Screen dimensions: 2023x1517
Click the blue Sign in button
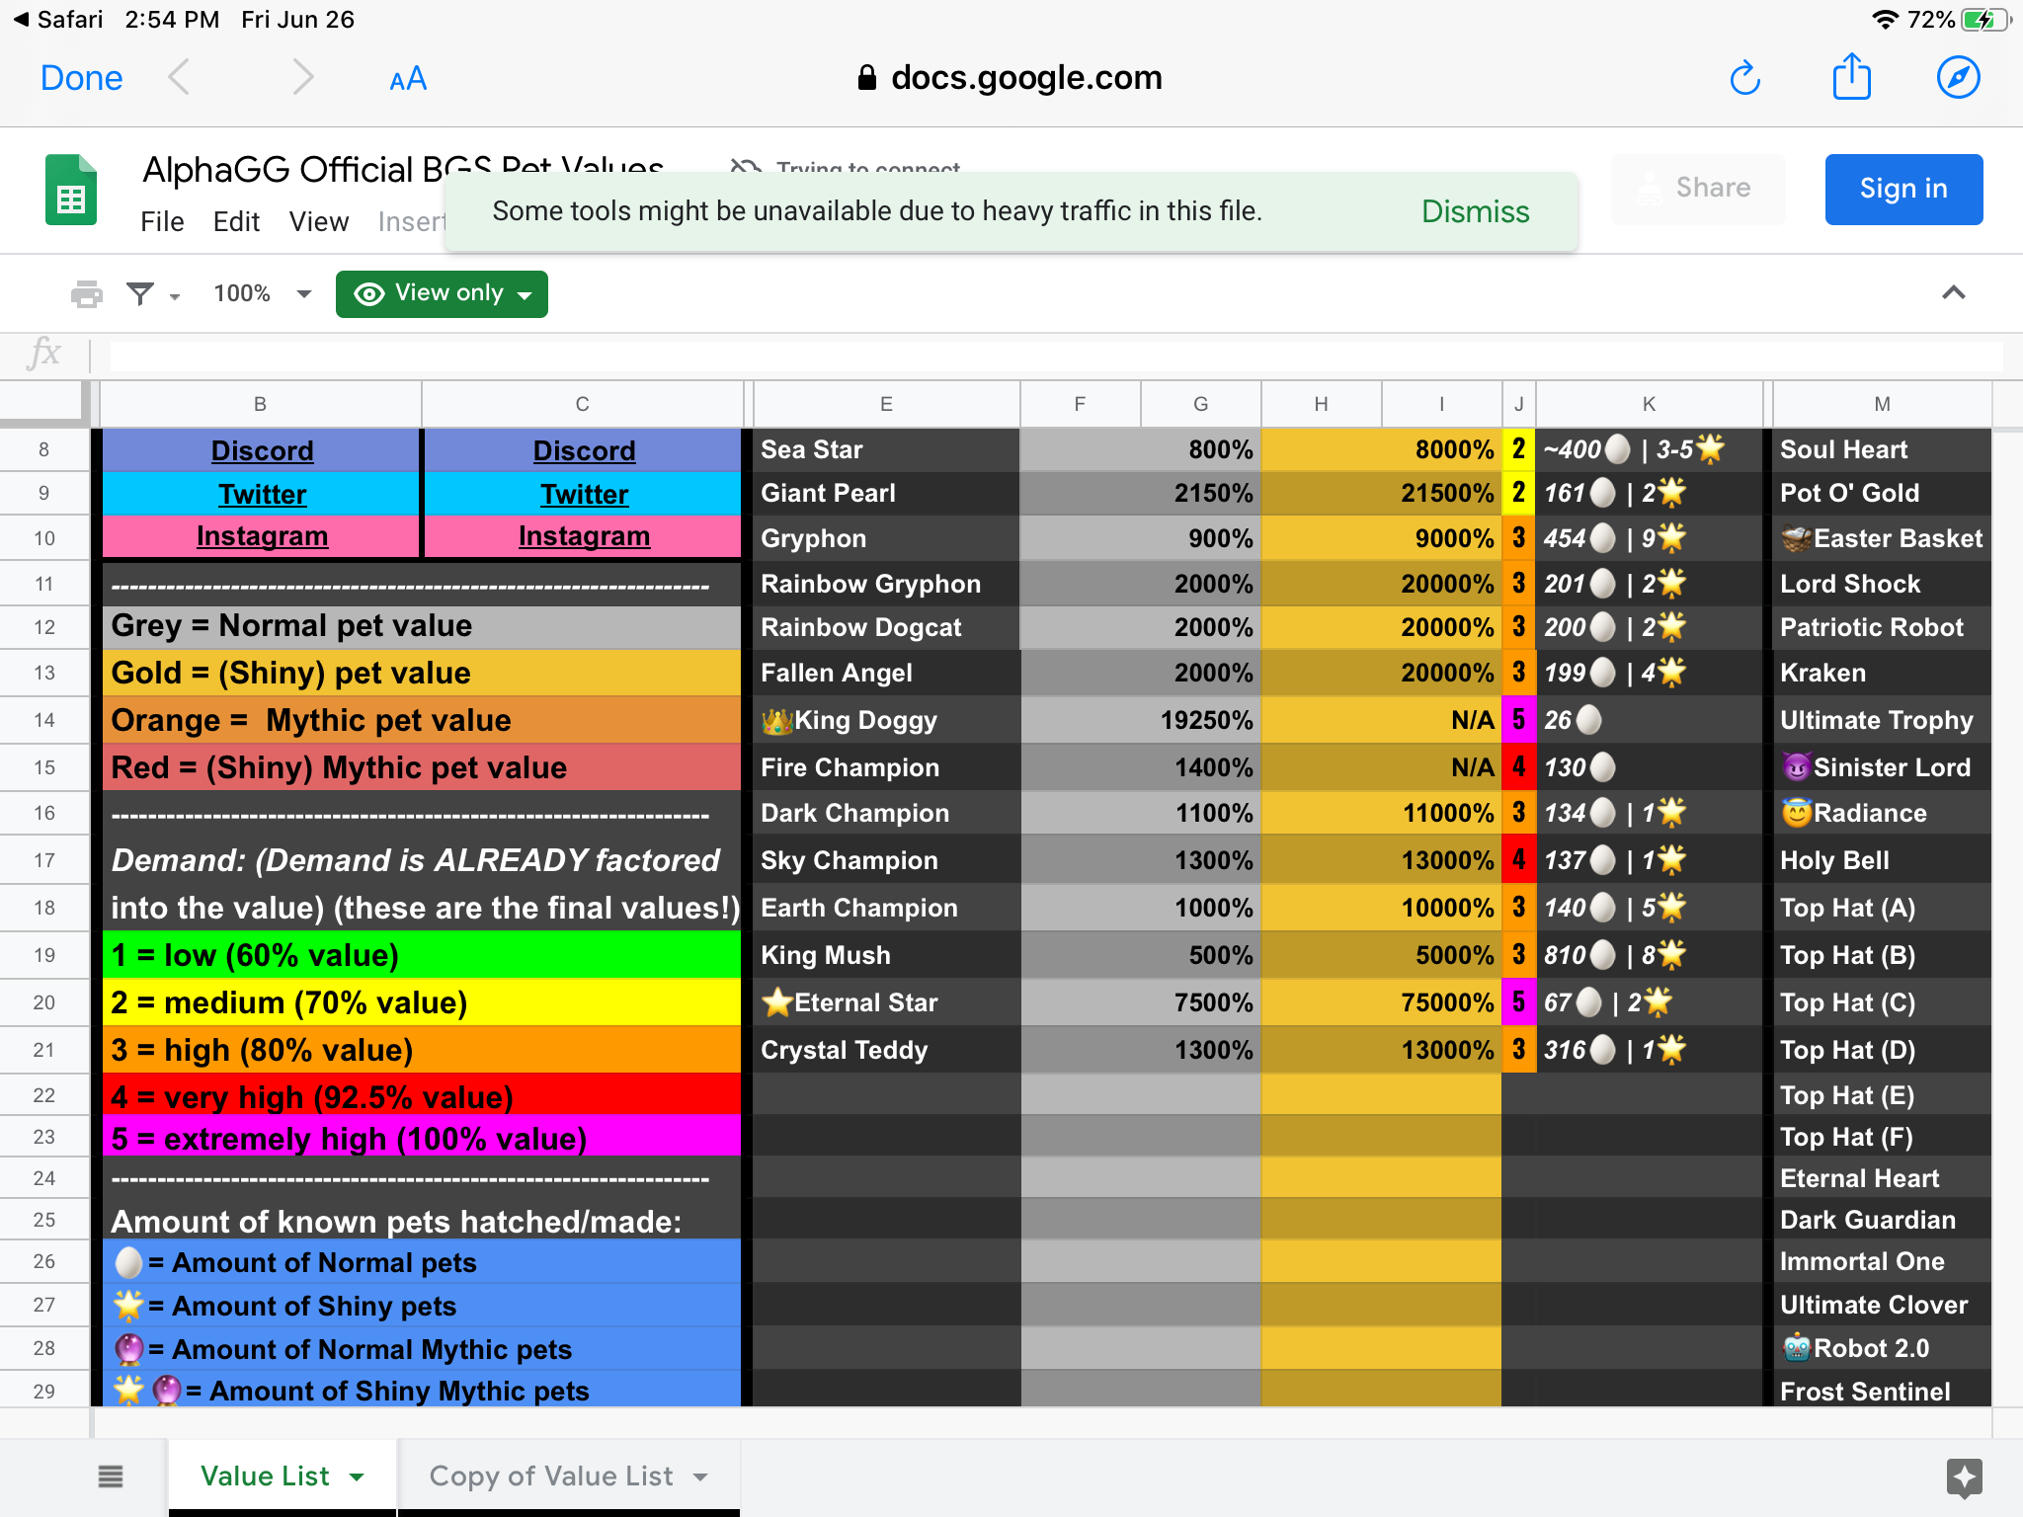click(1902, 190)
